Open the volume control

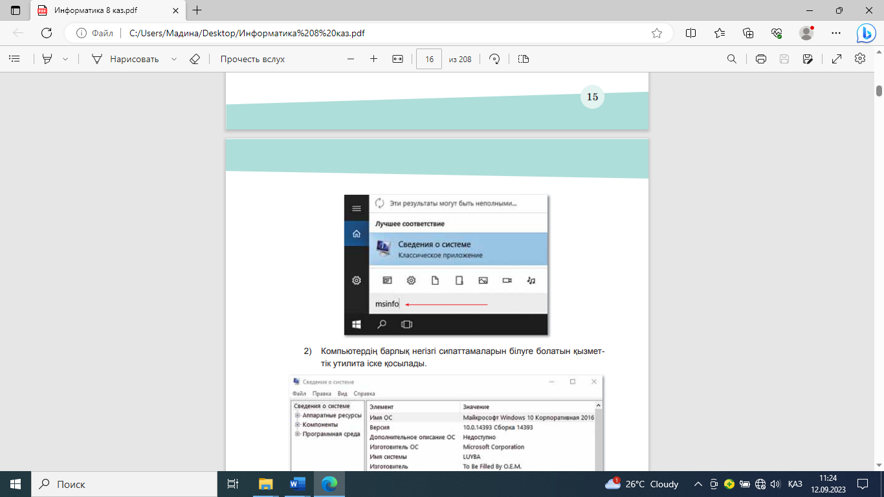tap(776, 484)
